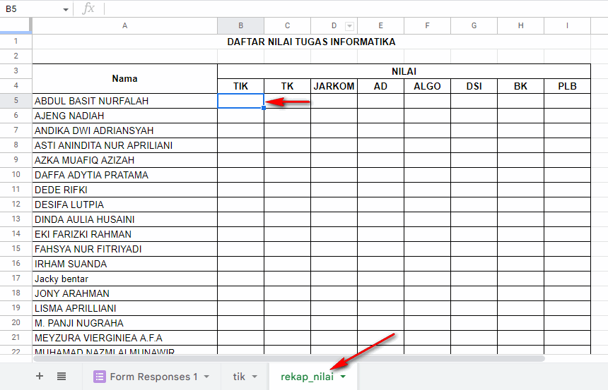Click the form icon on Form Responses 1
This screenshot has height=390, width=608.
tap(100, 377)
